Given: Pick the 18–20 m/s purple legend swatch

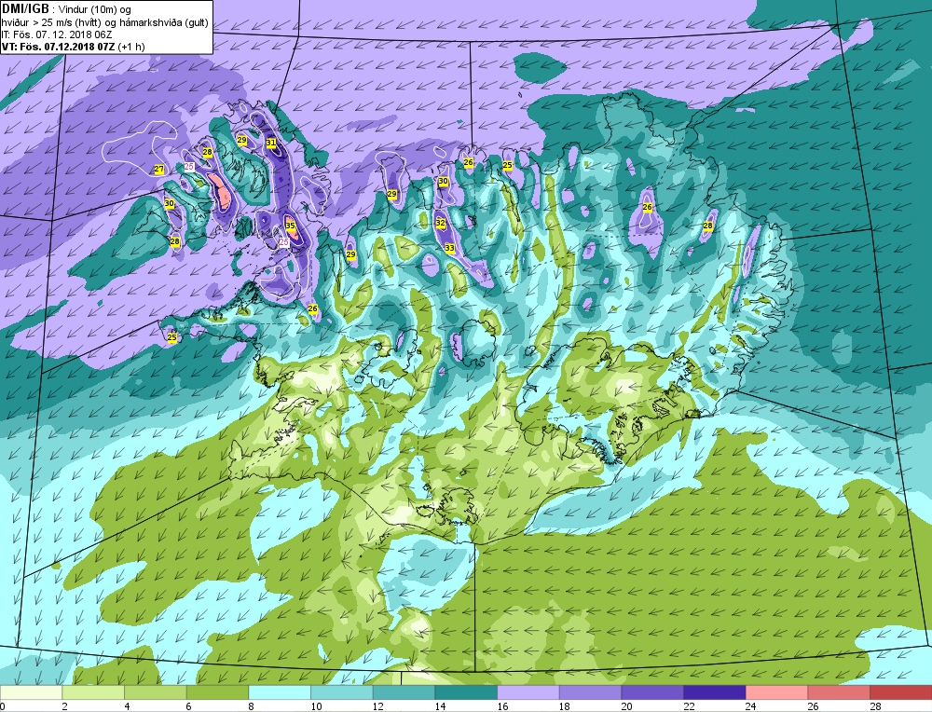Looking at the screenshot, I should [590, 692].
